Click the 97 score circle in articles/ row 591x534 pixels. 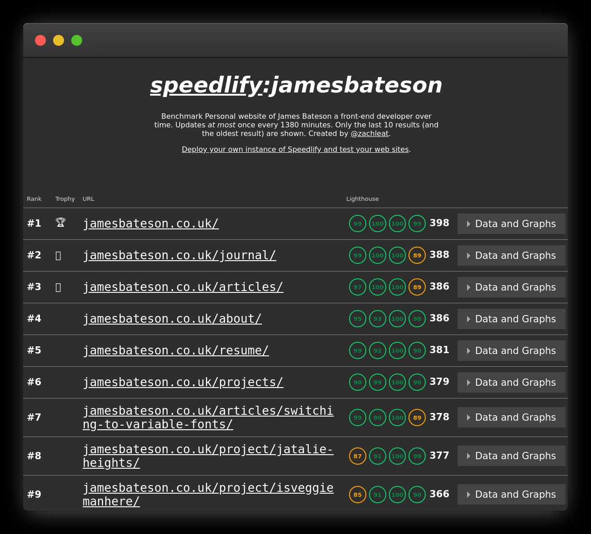click(358, 287)
